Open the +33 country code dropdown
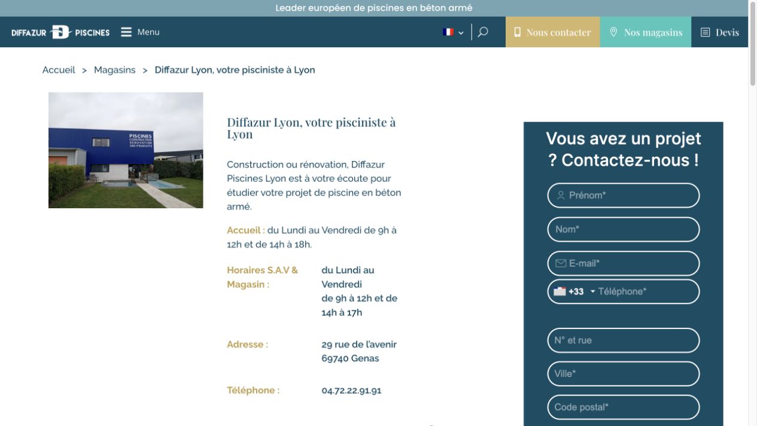This screenshot has width=757, height=426. pos(574,291)
